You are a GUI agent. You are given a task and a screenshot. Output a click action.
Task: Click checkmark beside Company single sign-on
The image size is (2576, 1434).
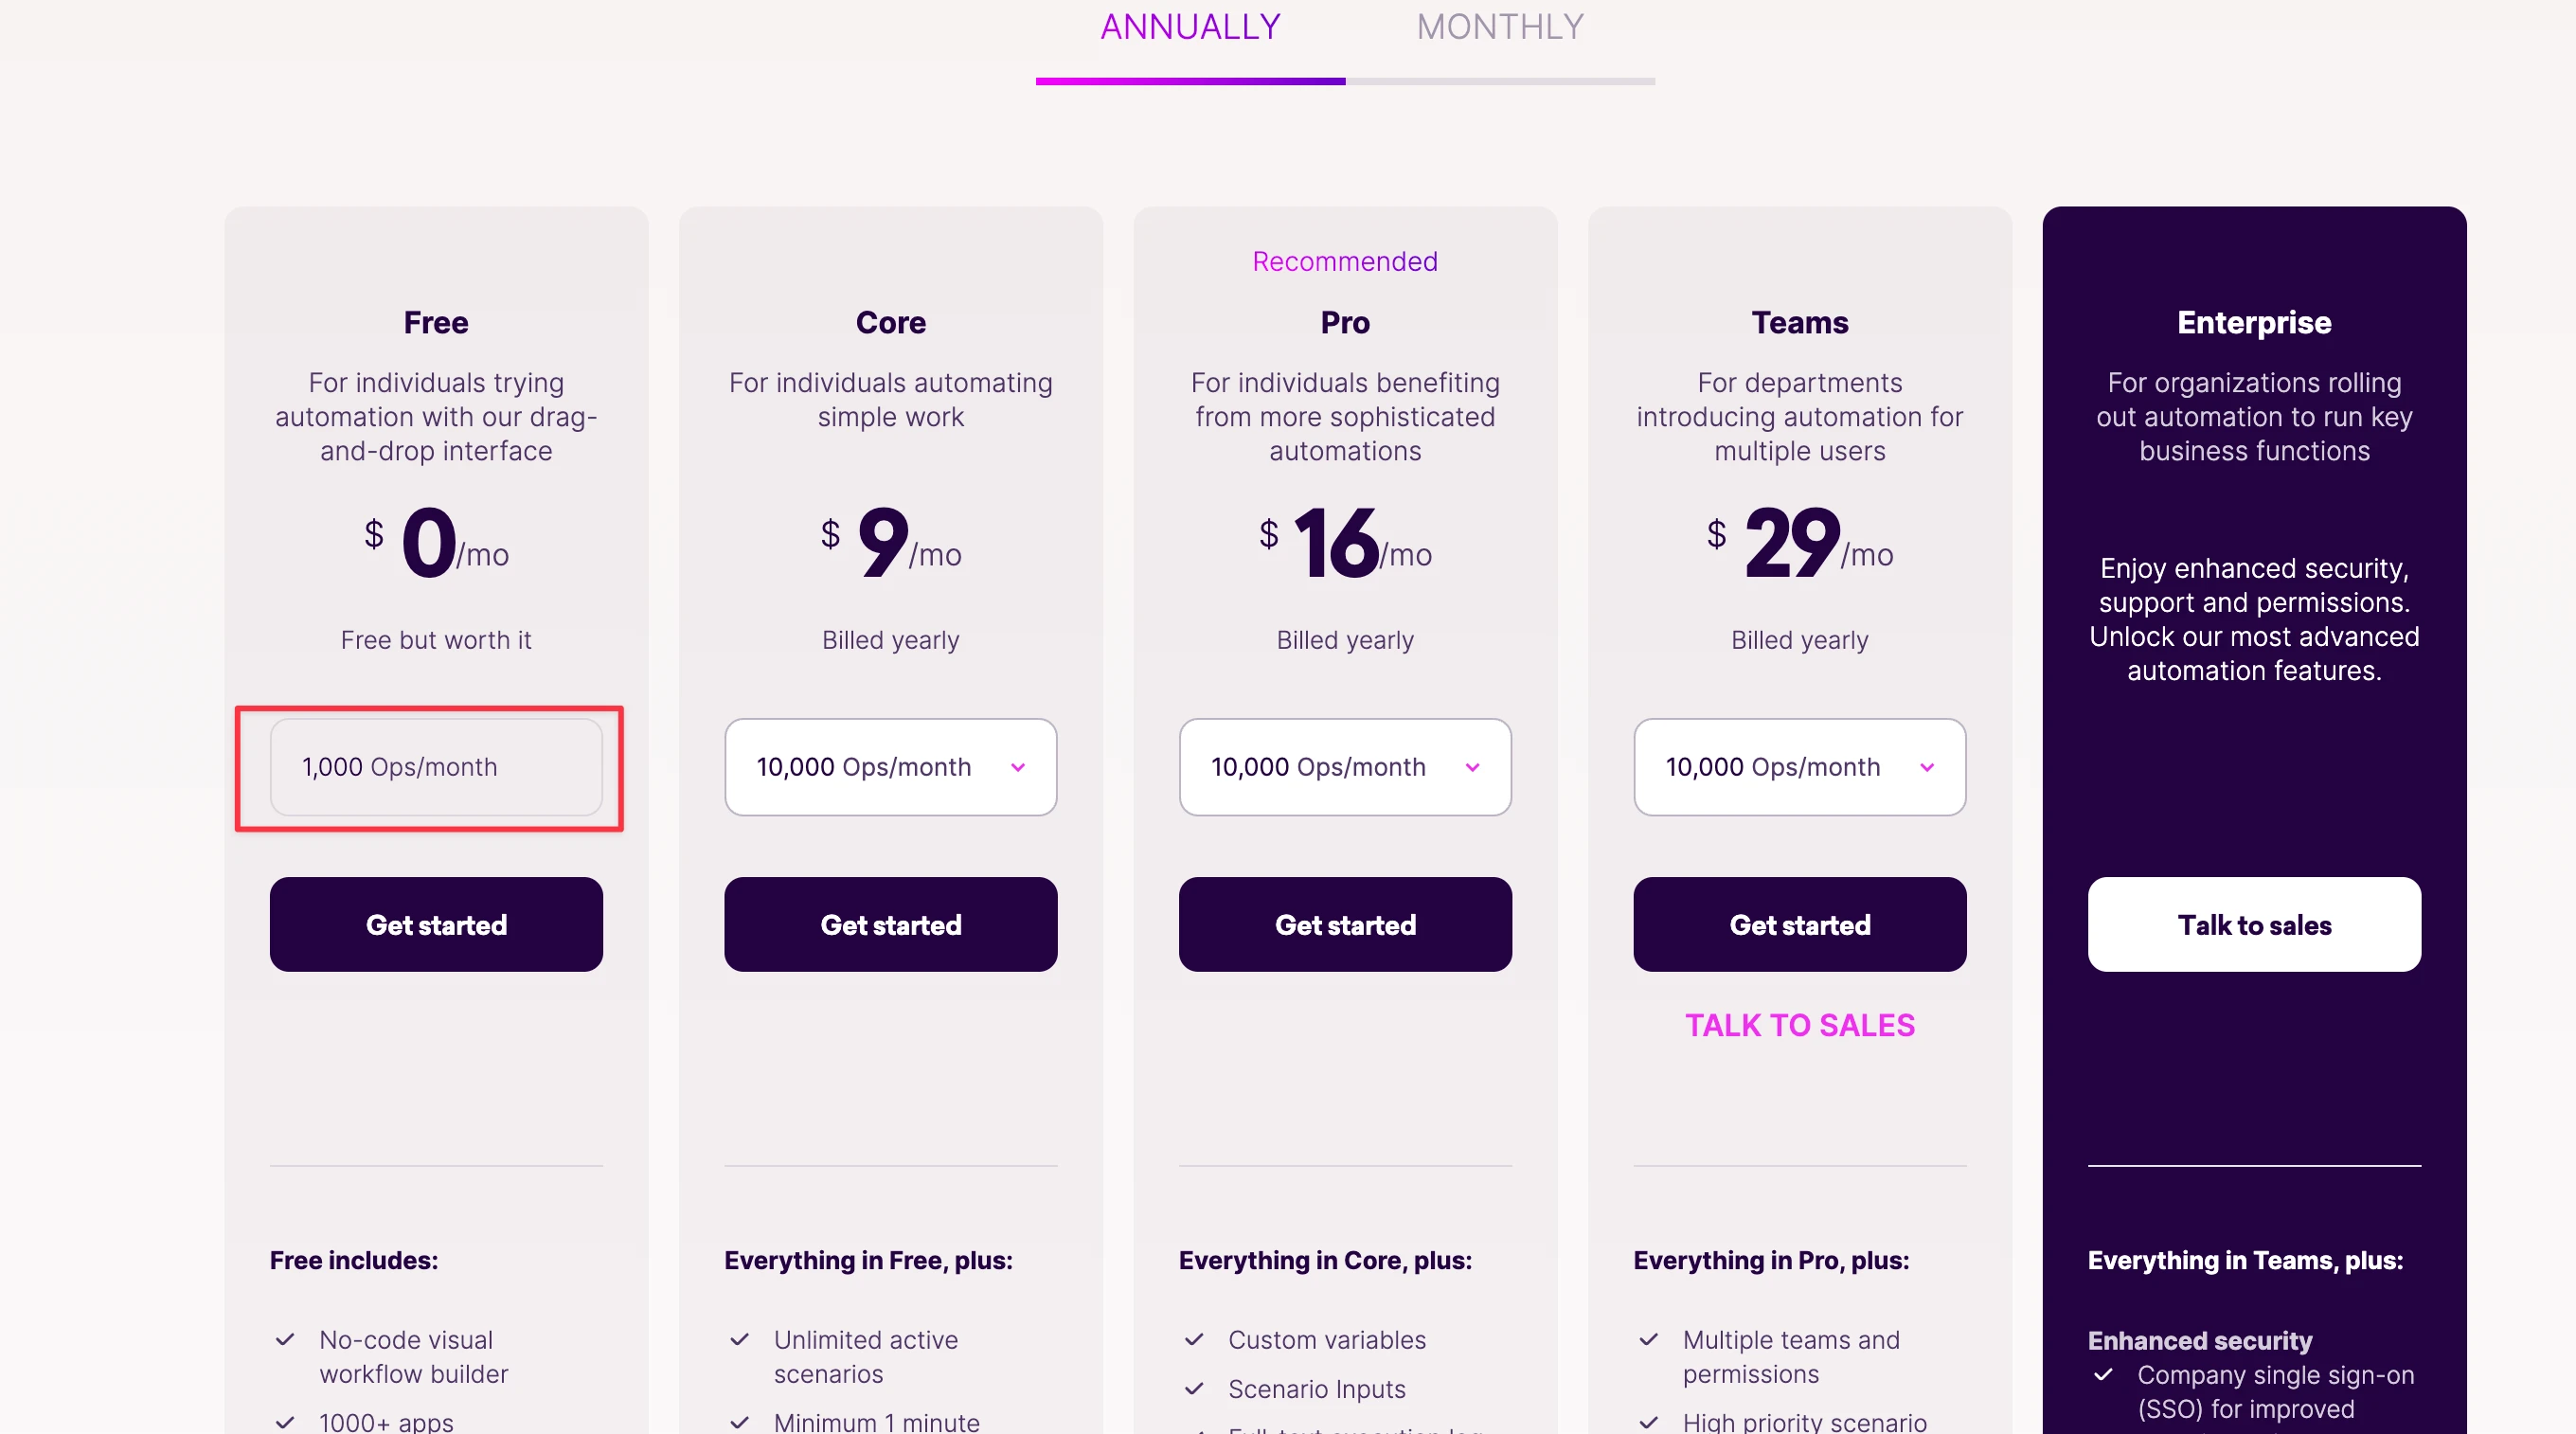pos(2103,1374)
